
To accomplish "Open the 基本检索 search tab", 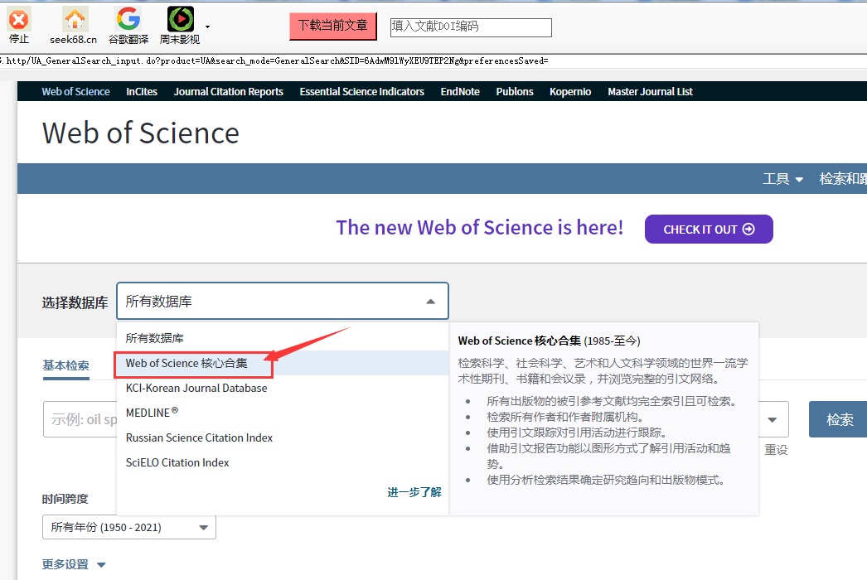I will point(65,365).
